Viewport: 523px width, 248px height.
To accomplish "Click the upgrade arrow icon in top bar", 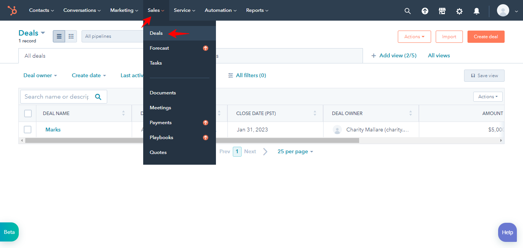I will click(x=425, y=11).
